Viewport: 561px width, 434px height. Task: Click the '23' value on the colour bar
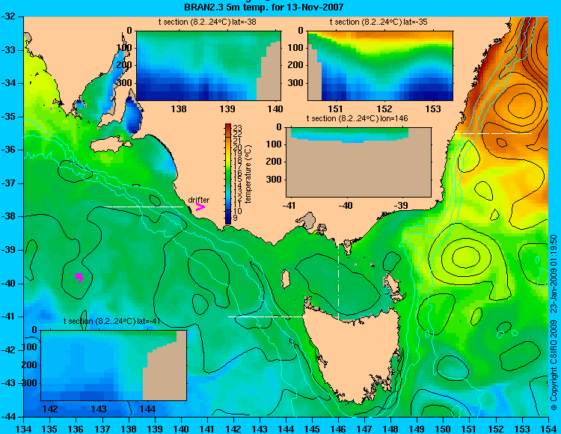(x=237, y=128)
